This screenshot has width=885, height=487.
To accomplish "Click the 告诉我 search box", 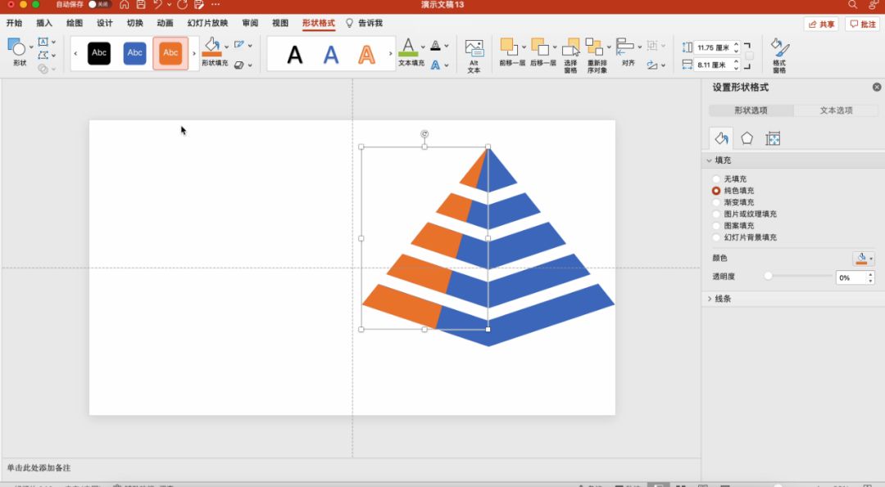I will pos(365,23).
